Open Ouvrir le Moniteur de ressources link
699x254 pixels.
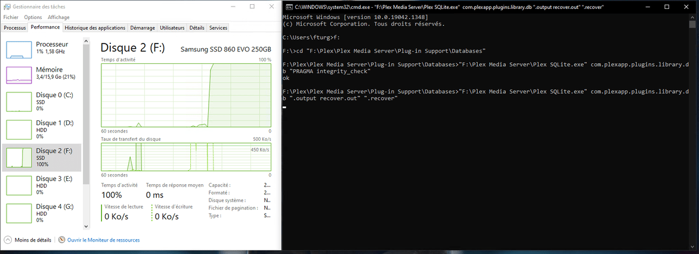pos(103,240)
